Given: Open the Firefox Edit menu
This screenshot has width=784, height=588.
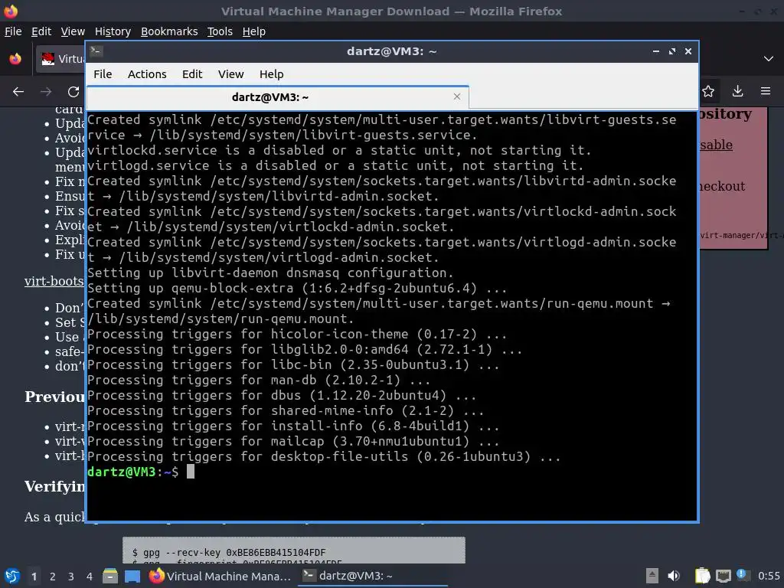Looking at the screenshot, I should click(41, 31).
